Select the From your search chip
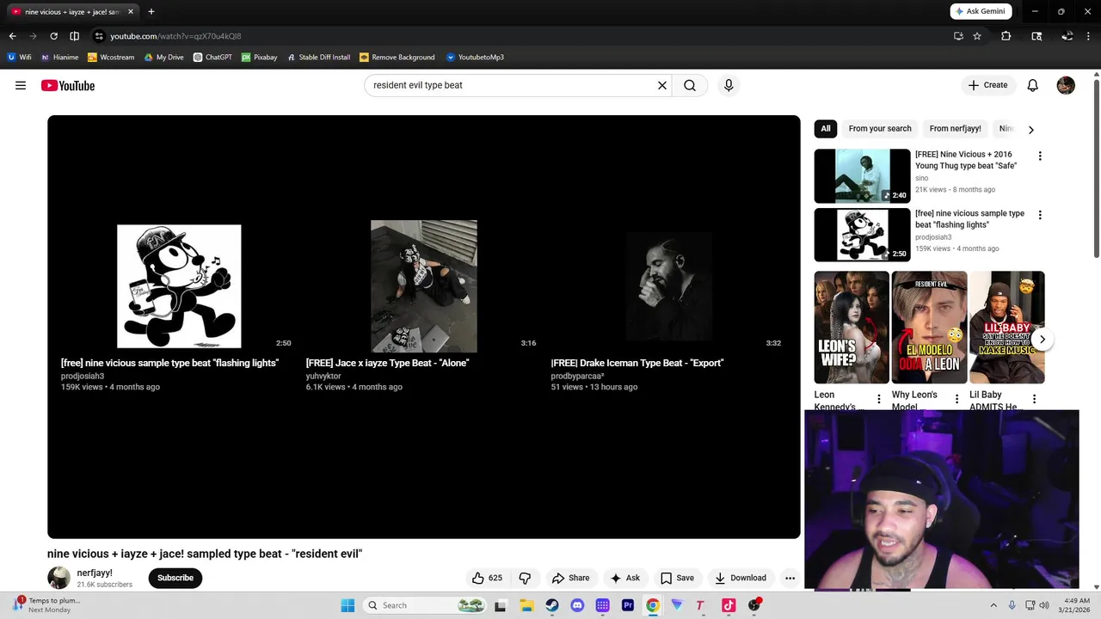The image size is (1101, 619). pyautogui.click(x=880, y=129)
